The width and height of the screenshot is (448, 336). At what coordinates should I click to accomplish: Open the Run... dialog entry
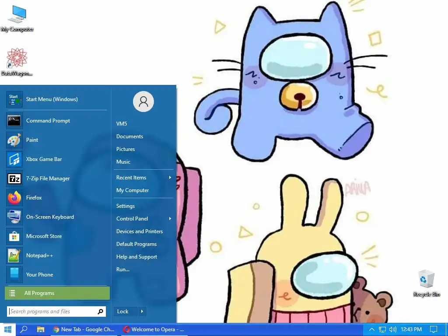click(x=123, y=269)
